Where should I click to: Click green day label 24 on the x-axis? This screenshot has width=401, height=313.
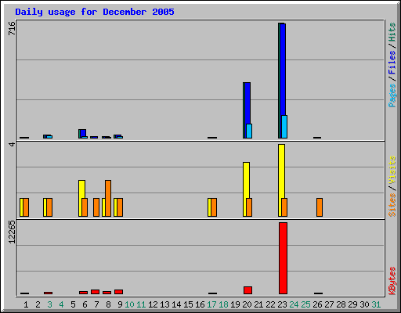pos(294,304)
